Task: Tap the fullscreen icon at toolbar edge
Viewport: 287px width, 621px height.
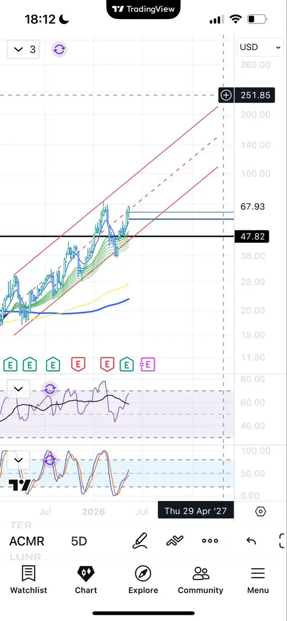Action: (x=282, y=541)
